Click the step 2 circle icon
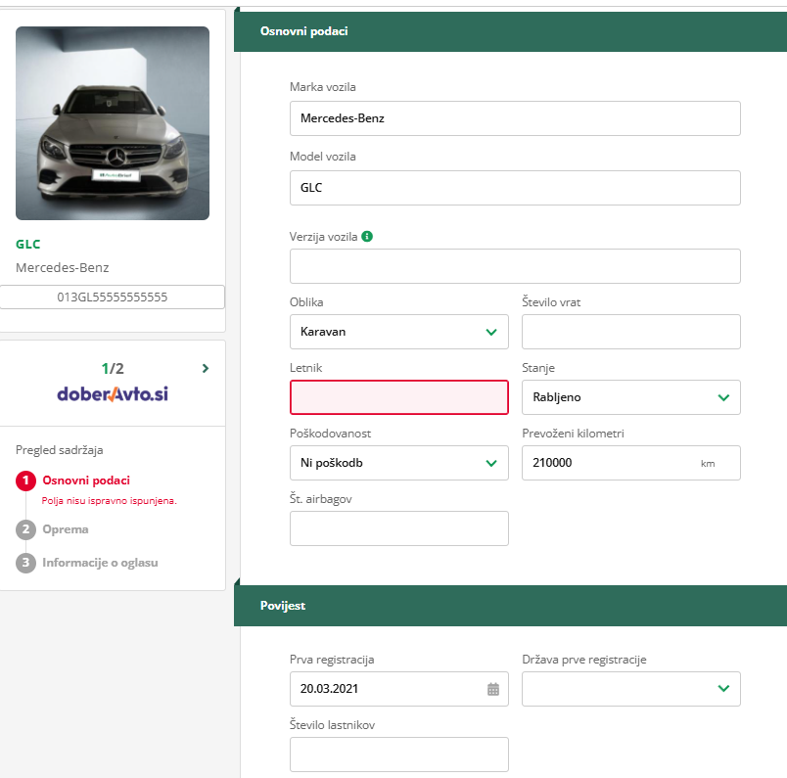Viewport: 787px width, 778px height. 25,529
